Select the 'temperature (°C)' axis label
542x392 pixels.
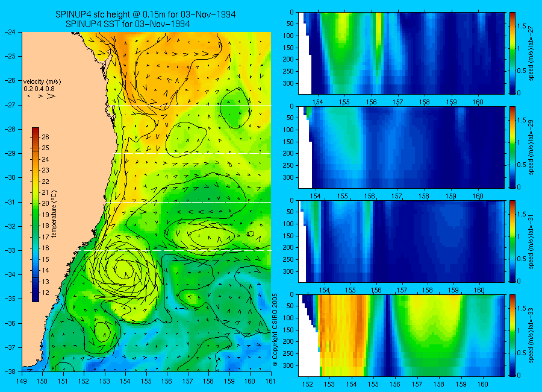point(54,213)
